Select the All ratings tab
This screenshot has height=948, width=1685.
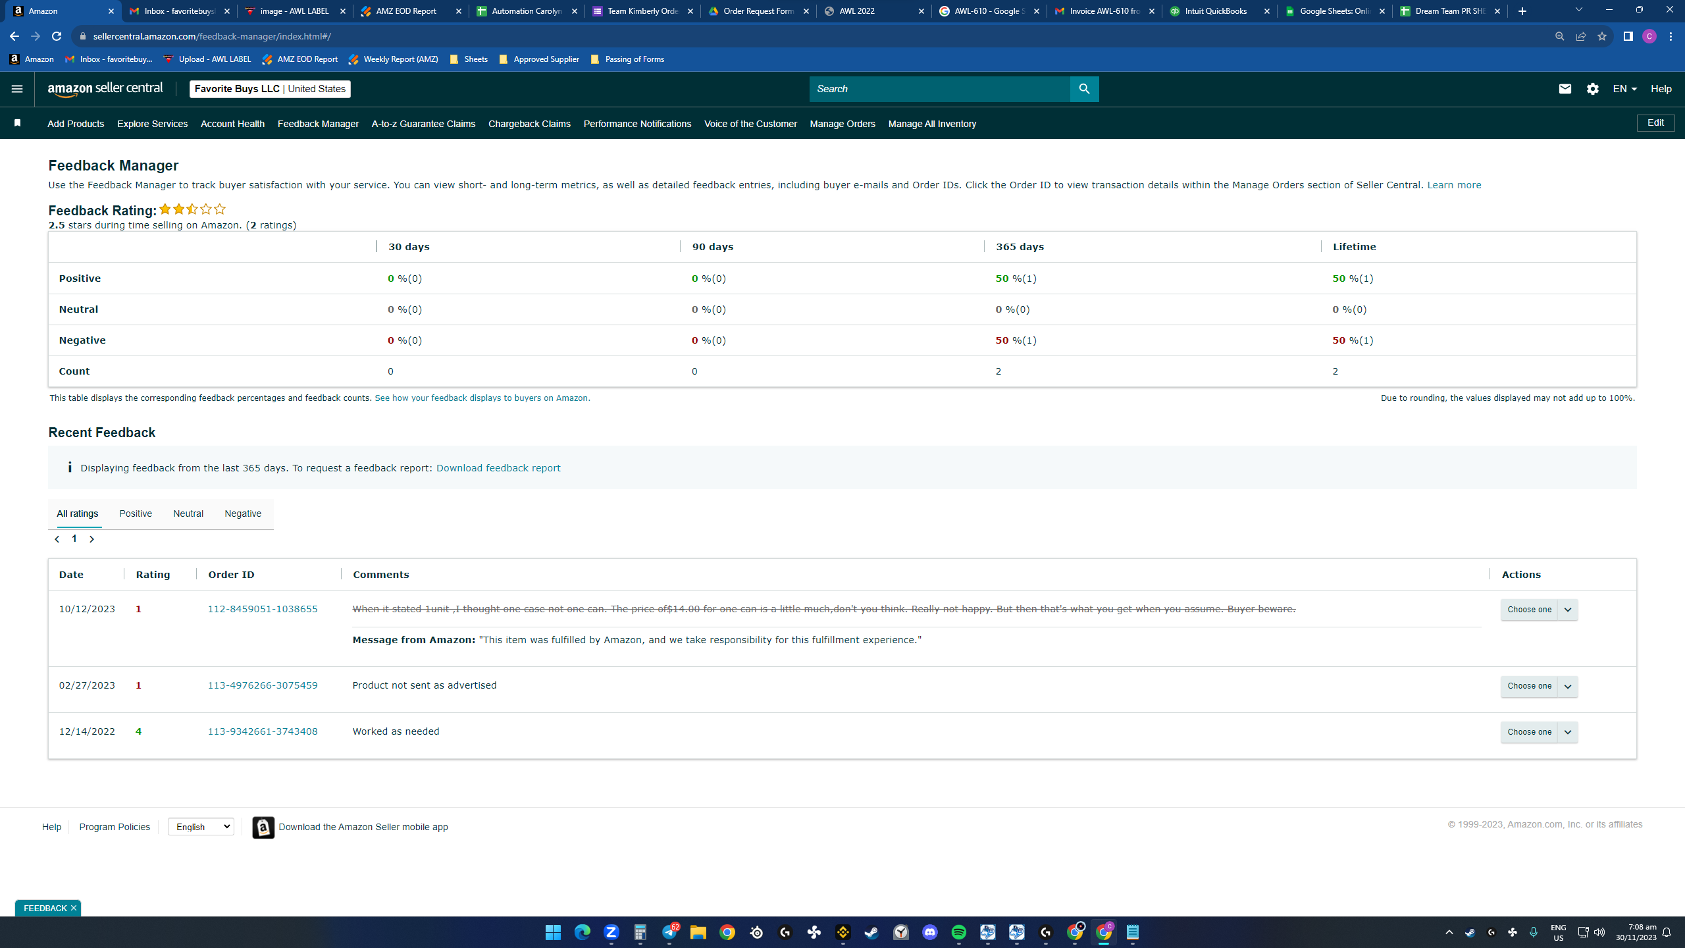coord(78,513)
